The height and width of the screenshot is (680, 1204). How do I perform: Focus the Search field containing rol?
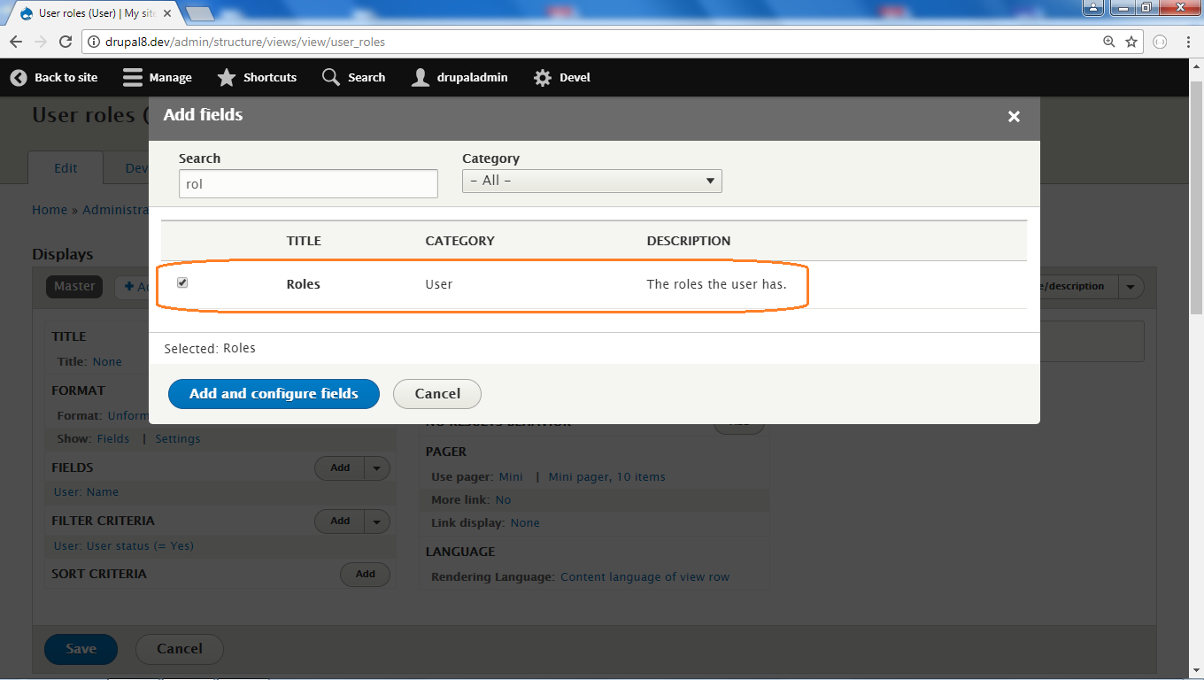point(308,183)
